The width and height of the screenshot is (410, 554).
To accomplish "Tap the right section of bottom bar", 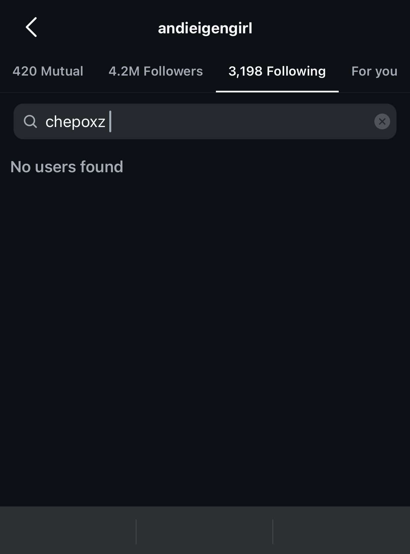I will pyautogui.click(x=341, y=531).
